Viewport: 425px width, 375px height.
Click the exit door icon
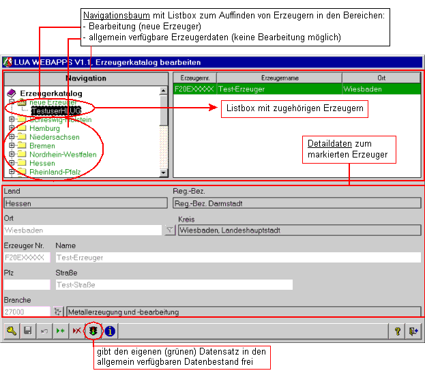click(413, 331)
